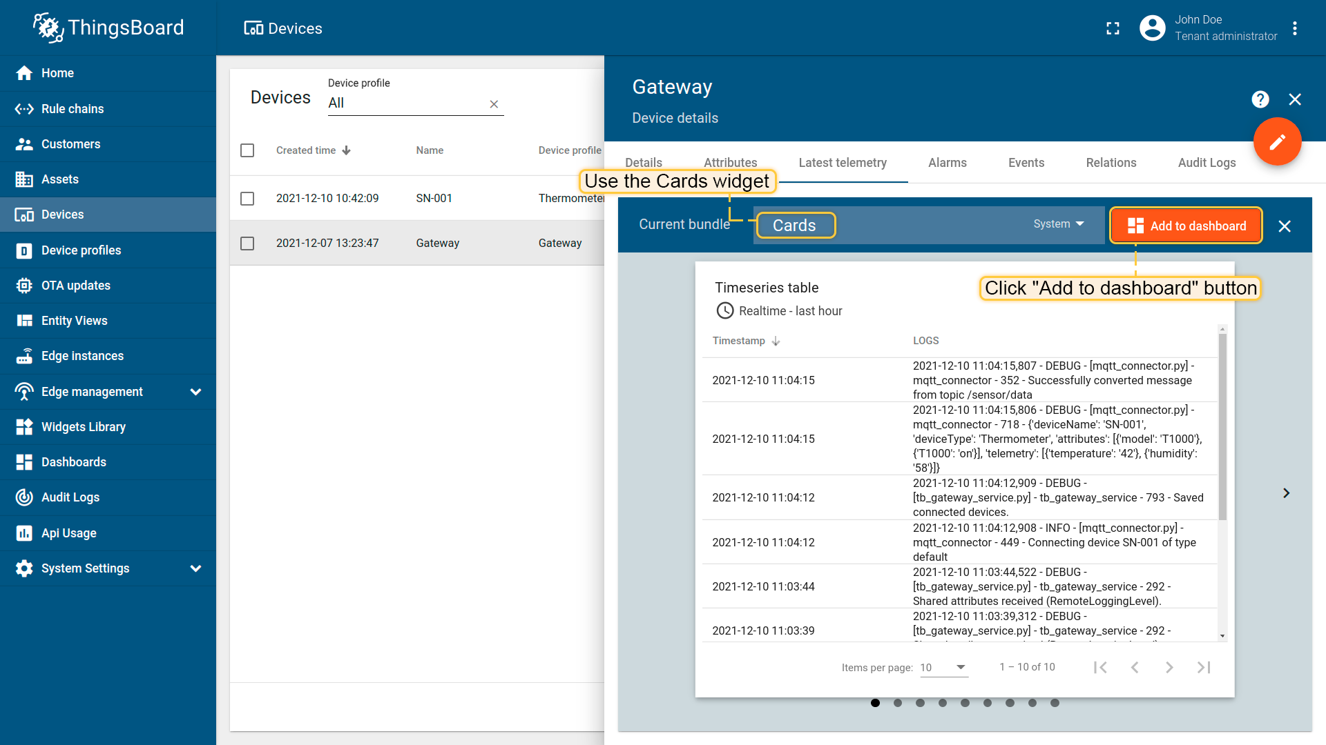
Task: Click the orange edit pencil button
Action: pos(1278,141)
